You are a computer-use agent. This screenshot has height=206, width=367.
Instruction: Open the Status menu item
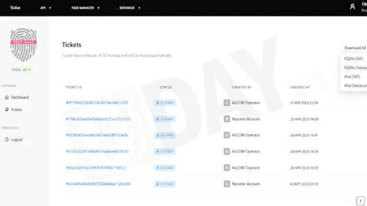(15, 8)
